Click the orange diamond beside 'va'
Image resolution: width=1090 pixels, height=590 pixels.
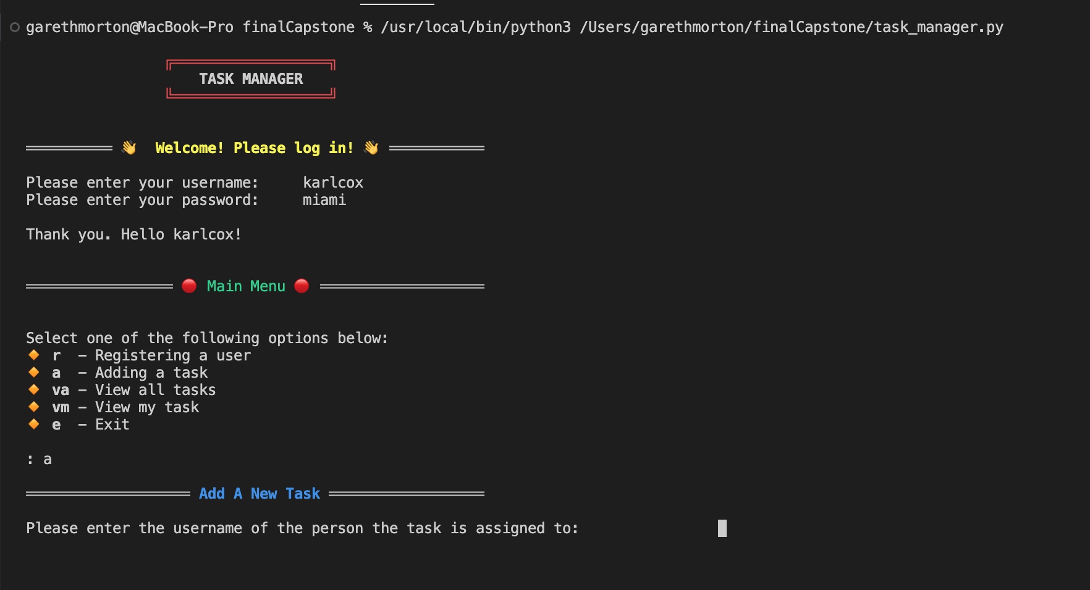[x=33, y=389]
